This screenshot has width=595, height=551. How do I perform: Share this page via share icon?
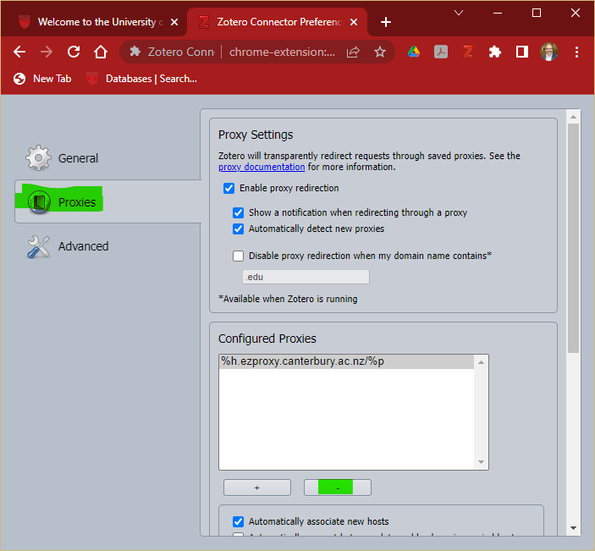(x=353, y=52)
